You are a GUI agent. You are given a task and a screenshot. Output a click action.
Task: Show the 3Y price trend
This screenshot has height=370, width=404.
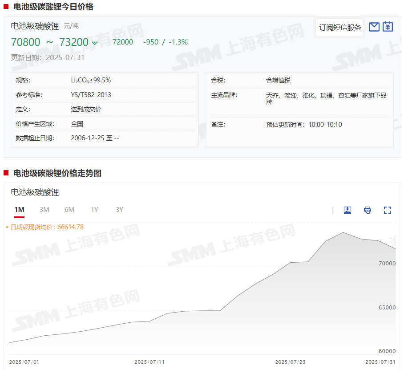pos(119,210)
